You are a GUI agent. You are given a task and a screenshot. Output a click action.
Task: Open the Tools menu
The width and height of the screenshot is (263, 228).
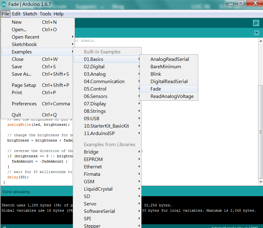(45, 14)
